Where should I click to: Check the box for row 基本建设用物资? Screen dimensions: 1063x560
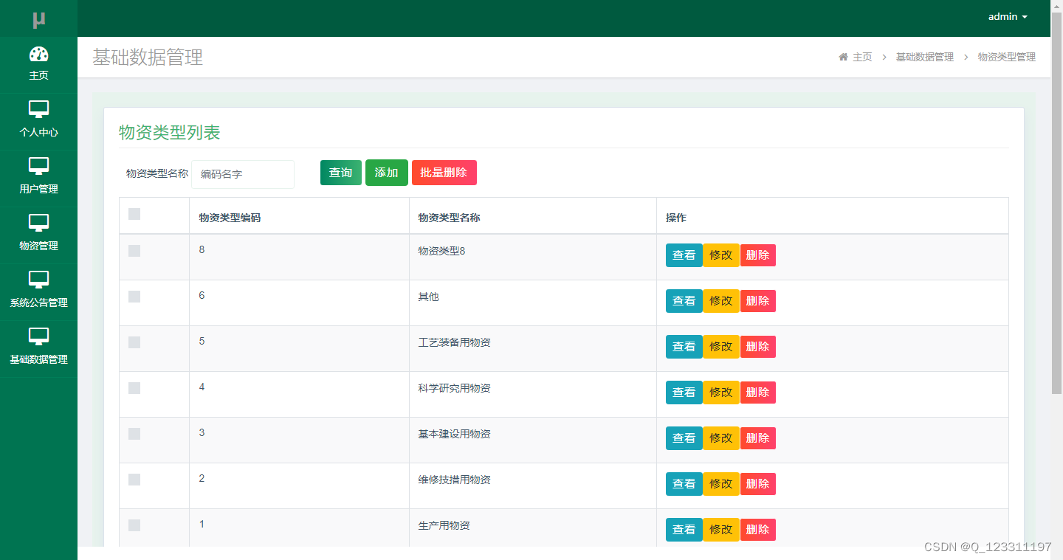click(134, 434)
